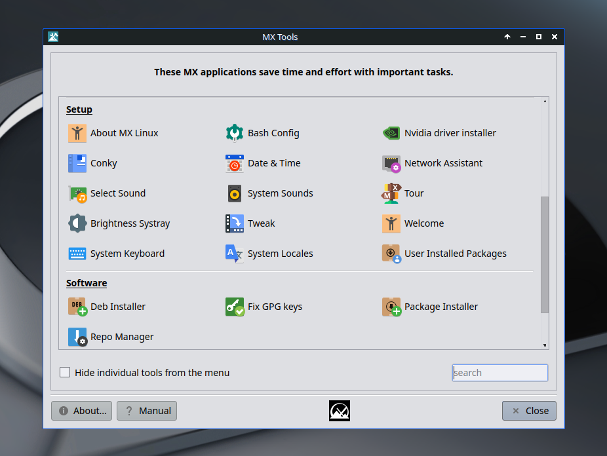Open the MX Tools Manual

tap(146, 411)
